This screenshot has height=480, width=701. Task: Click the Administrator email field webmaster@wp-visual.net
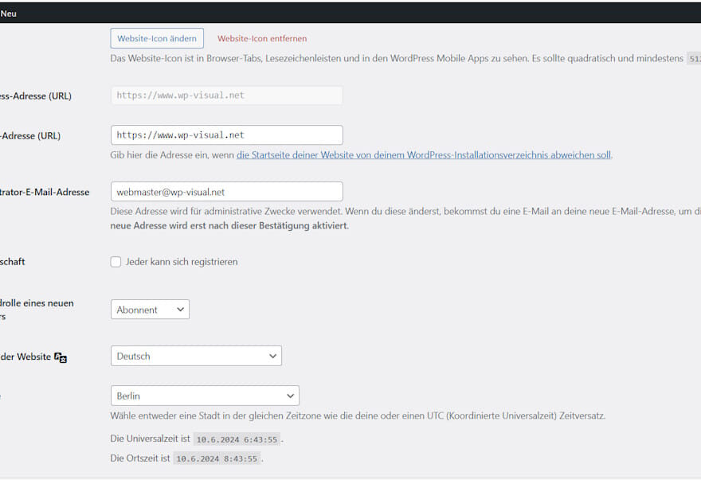tap(227, 191)
